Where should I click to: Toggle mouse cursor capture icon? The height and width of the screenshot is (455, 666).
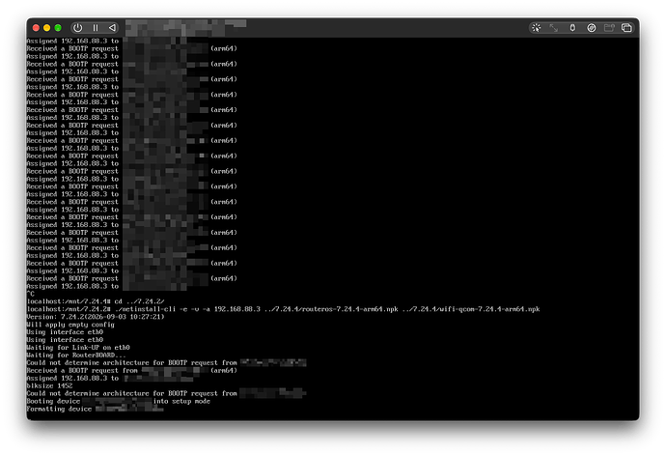(x=537, y=28)
